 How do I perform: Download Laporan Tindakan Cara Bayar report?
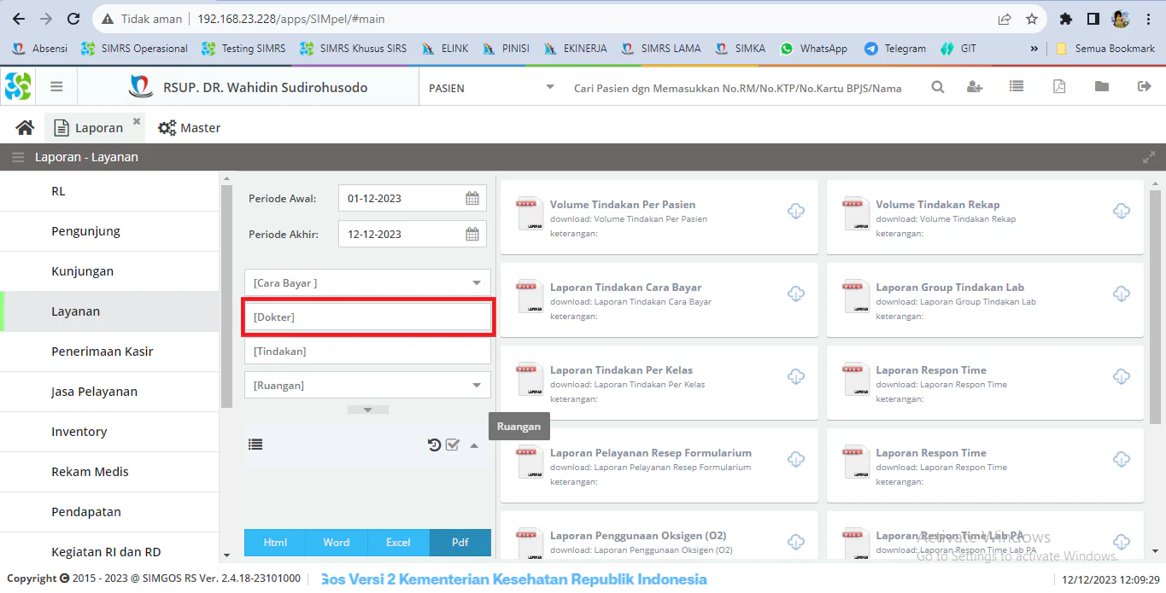click(795, 294)
